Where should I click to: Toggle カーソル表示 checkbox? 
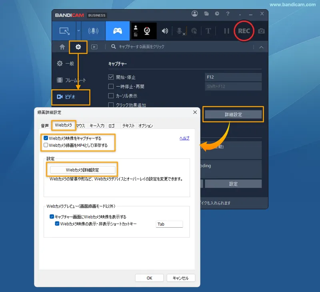point(111,96)
